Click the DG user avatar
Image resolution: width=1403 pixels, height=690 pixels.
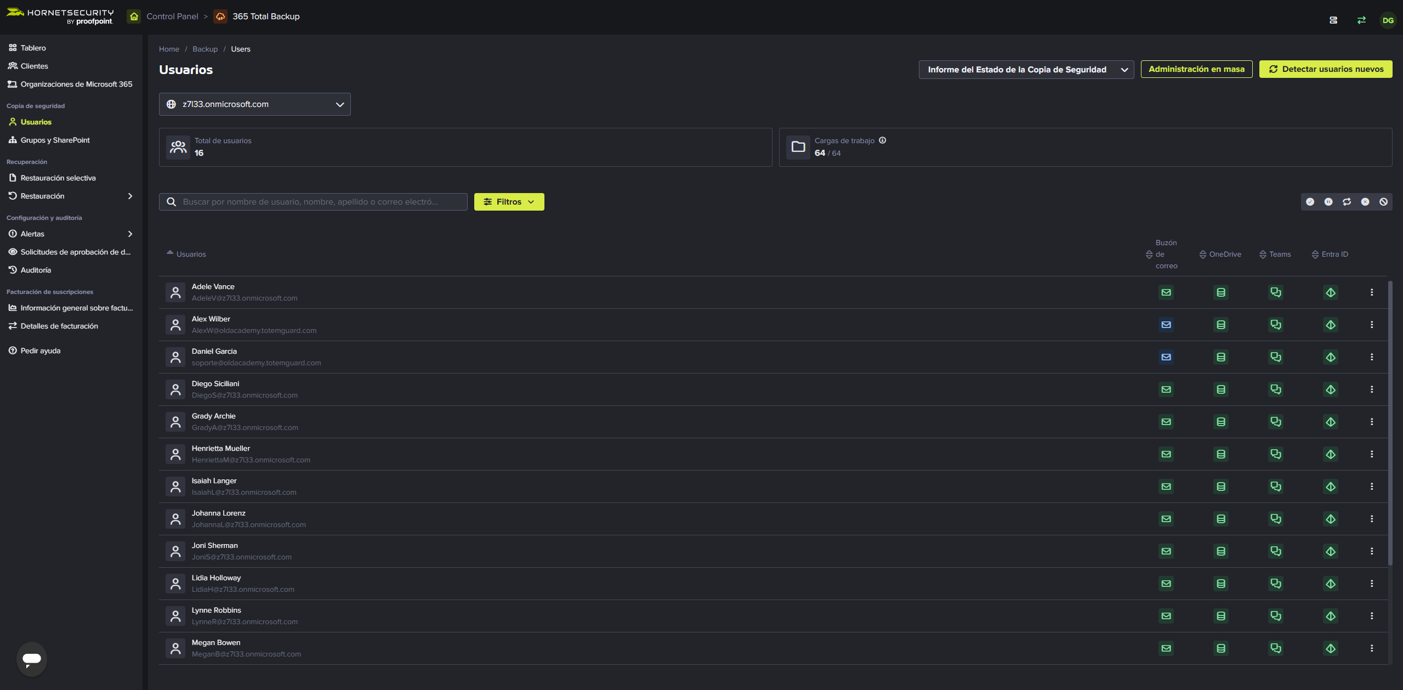pyautogui.click(x=1388, y=20)
